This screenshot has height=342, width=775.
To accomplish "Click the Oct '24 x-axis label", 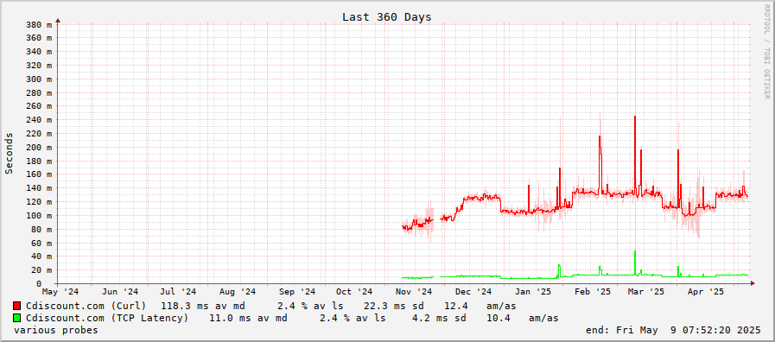I will click(x=354, y=292).
